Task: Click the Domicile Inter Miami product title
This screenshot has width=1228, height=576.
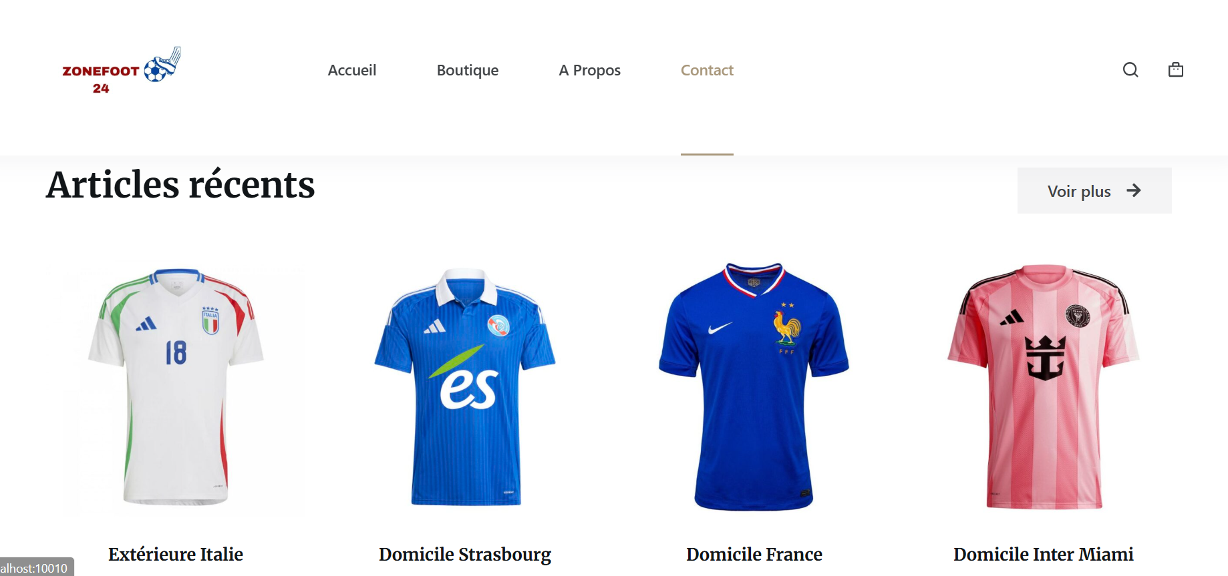Action: tap(1044, 555)
